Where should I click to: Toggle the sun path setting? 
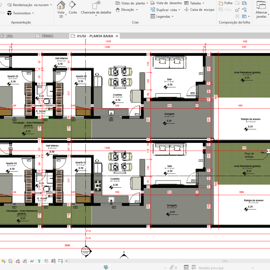tap(3, 261)
